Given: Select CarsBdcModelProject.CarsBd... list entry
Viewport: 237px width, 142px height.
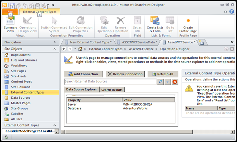Looking at the screenshot, I should point(29,131).
